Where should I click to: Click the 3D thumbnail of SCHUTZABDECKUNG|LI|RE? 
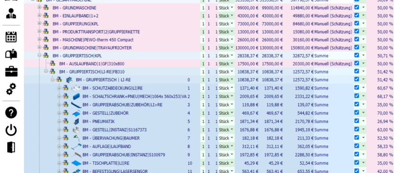(x=76, y=88)
